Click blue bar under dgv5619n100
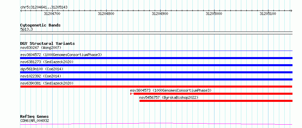The height and width of the screenshot is (128, 302). click(x=156, y=72)
